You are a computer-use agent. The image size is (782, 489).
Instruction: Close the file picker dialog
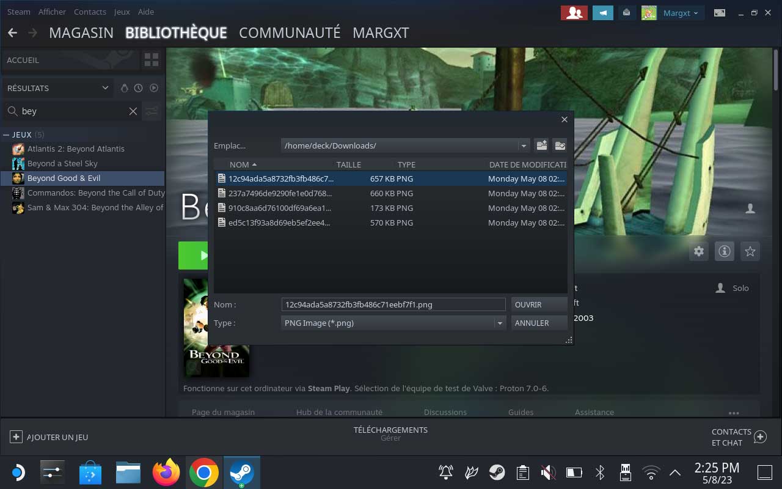coord(565,120)
